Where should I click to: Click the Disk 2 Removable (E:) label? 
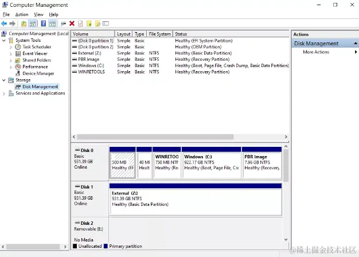[89, 229]
